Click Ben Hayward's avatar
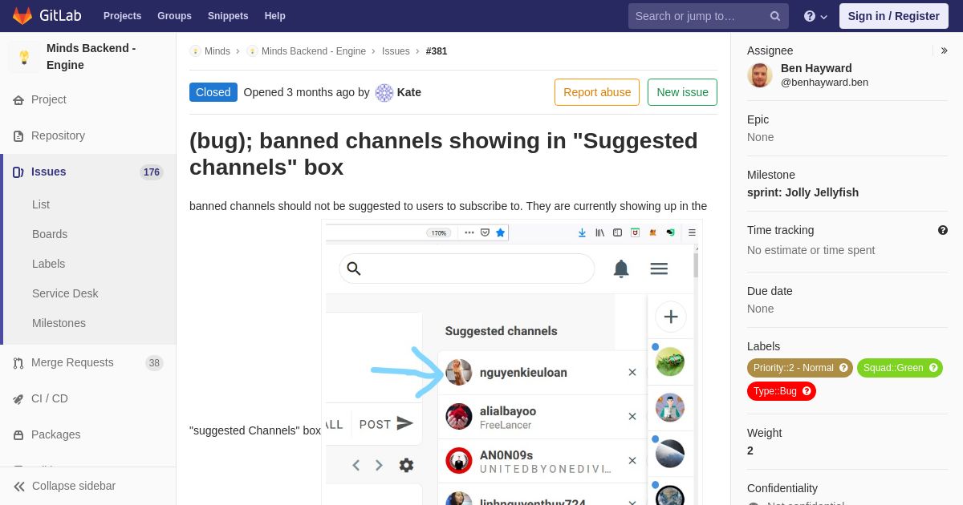 point(760,75)
